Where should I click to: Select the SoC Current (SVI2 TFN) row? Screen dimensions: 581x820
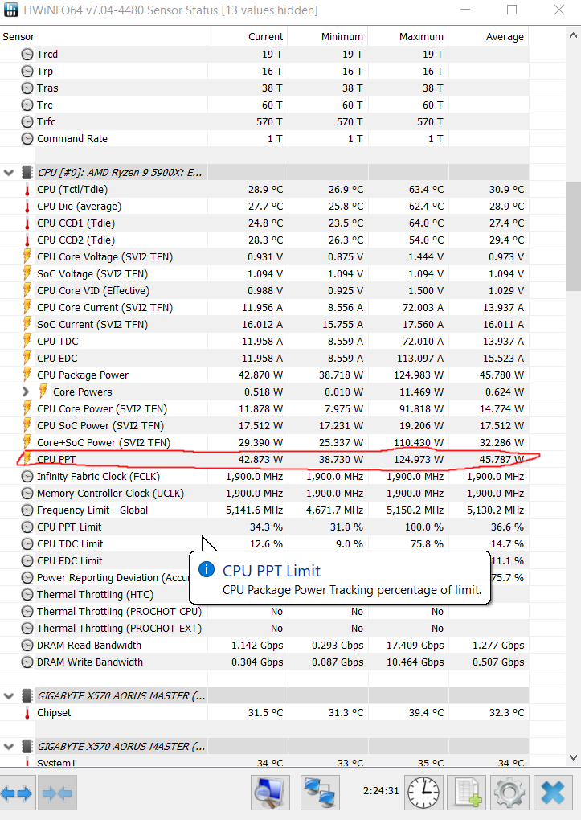coord(264,324)
